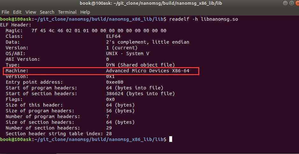Open the Edit menu
299x154 pixels.
click(17, 12)
